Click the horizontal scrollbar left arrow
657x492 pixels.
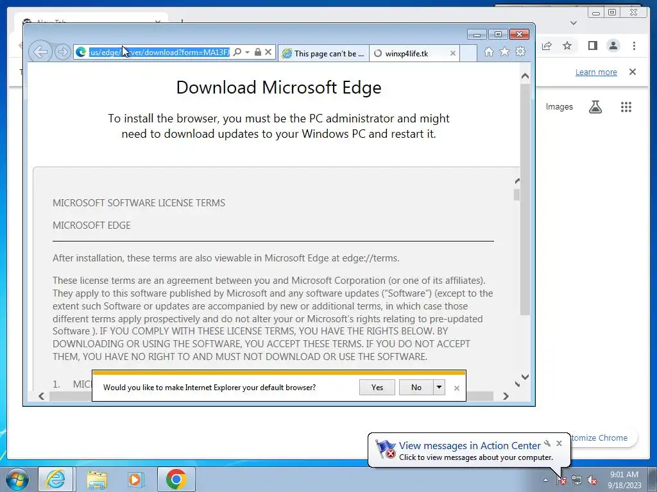(42, 396)
